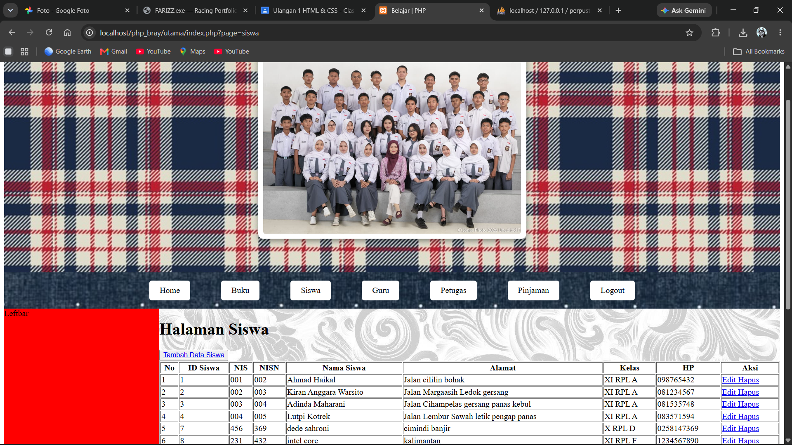The image size is (792, 445).
Task: Switch to the Ulangan 1 HTML & CSS tab
Action: 313,11
